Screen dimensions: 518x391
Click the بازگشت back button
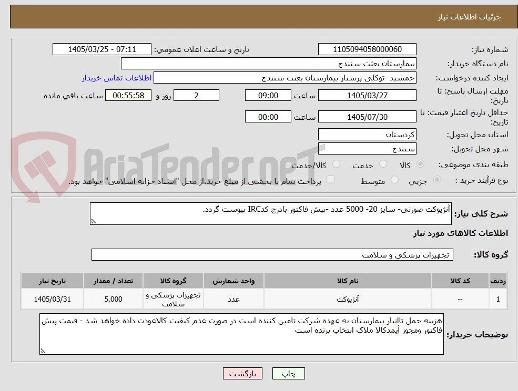click(x=242, y=374)
